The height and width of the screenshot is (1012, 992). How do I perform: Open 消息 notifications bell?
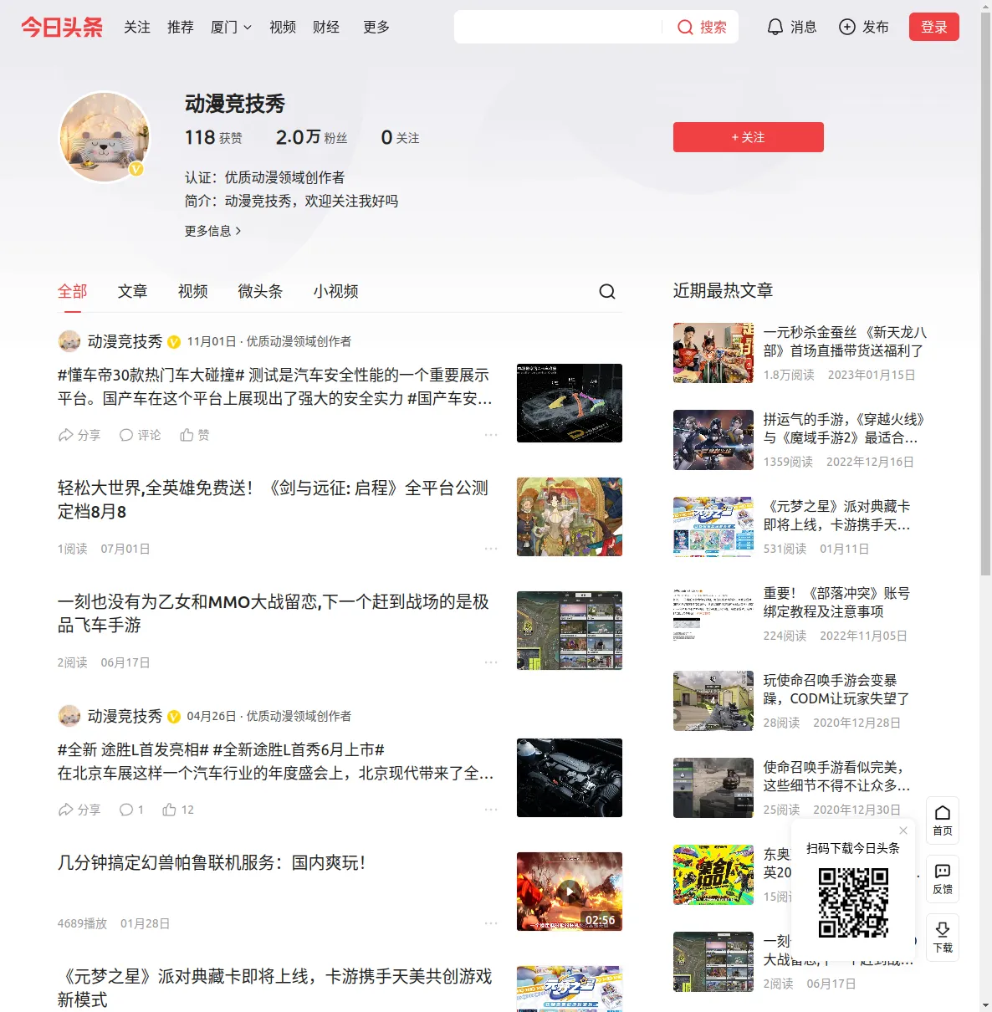point(792,27)
